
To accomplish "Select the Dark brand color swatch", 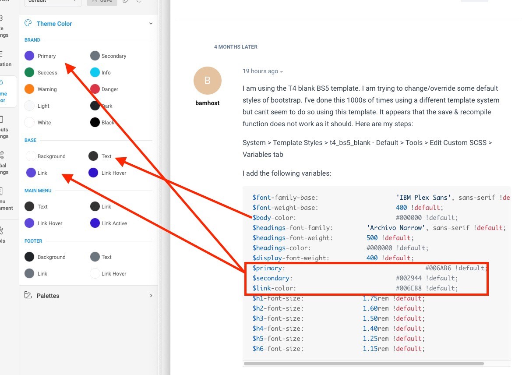I will click(x=95, y=106).
